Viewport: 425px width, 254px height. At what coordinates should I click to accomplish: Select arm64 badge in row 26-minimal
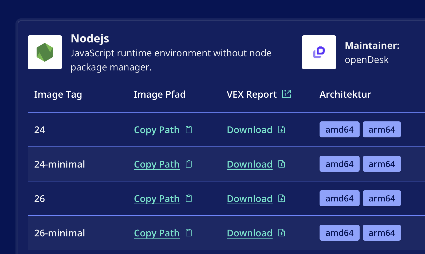point(382,233)
